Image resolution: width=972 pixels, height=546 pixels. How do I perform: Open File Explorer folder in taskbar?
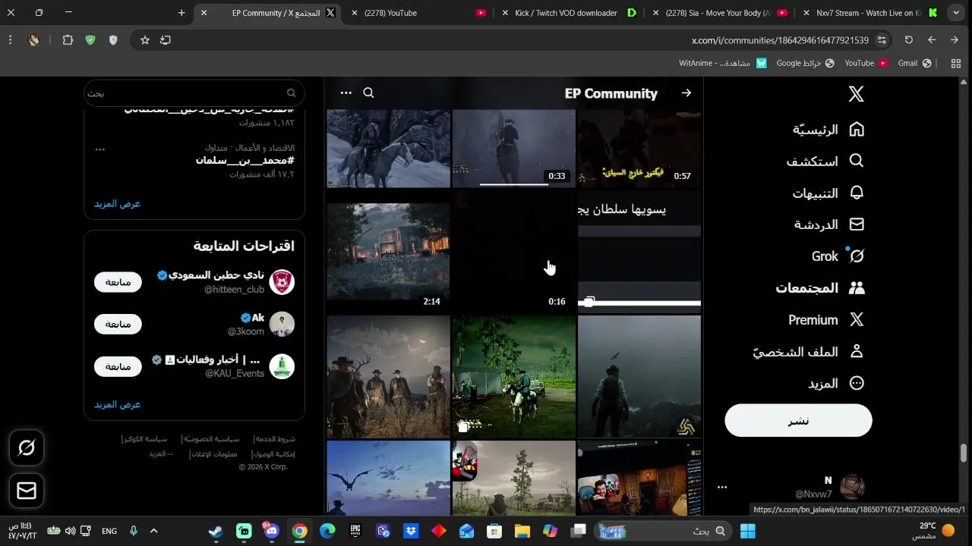click(x=522, y=531)
